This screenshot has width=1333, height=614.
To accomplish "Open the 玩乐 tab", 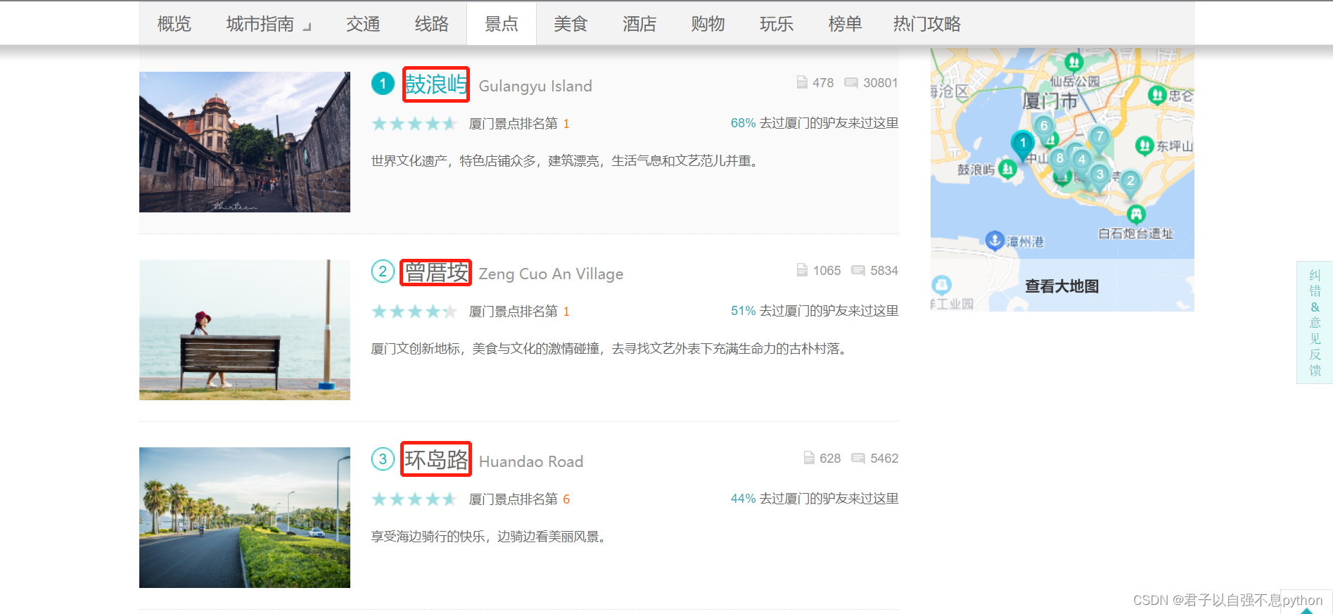I will (x=777, y=24).
